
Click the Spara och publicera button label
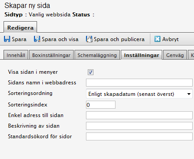click(119, 39)
